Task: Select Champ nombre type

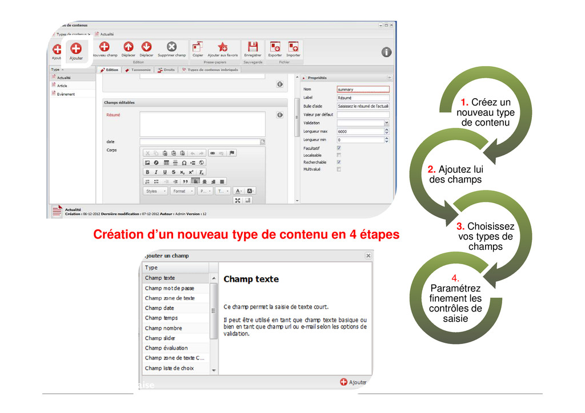Action: [x=176, y=328]
